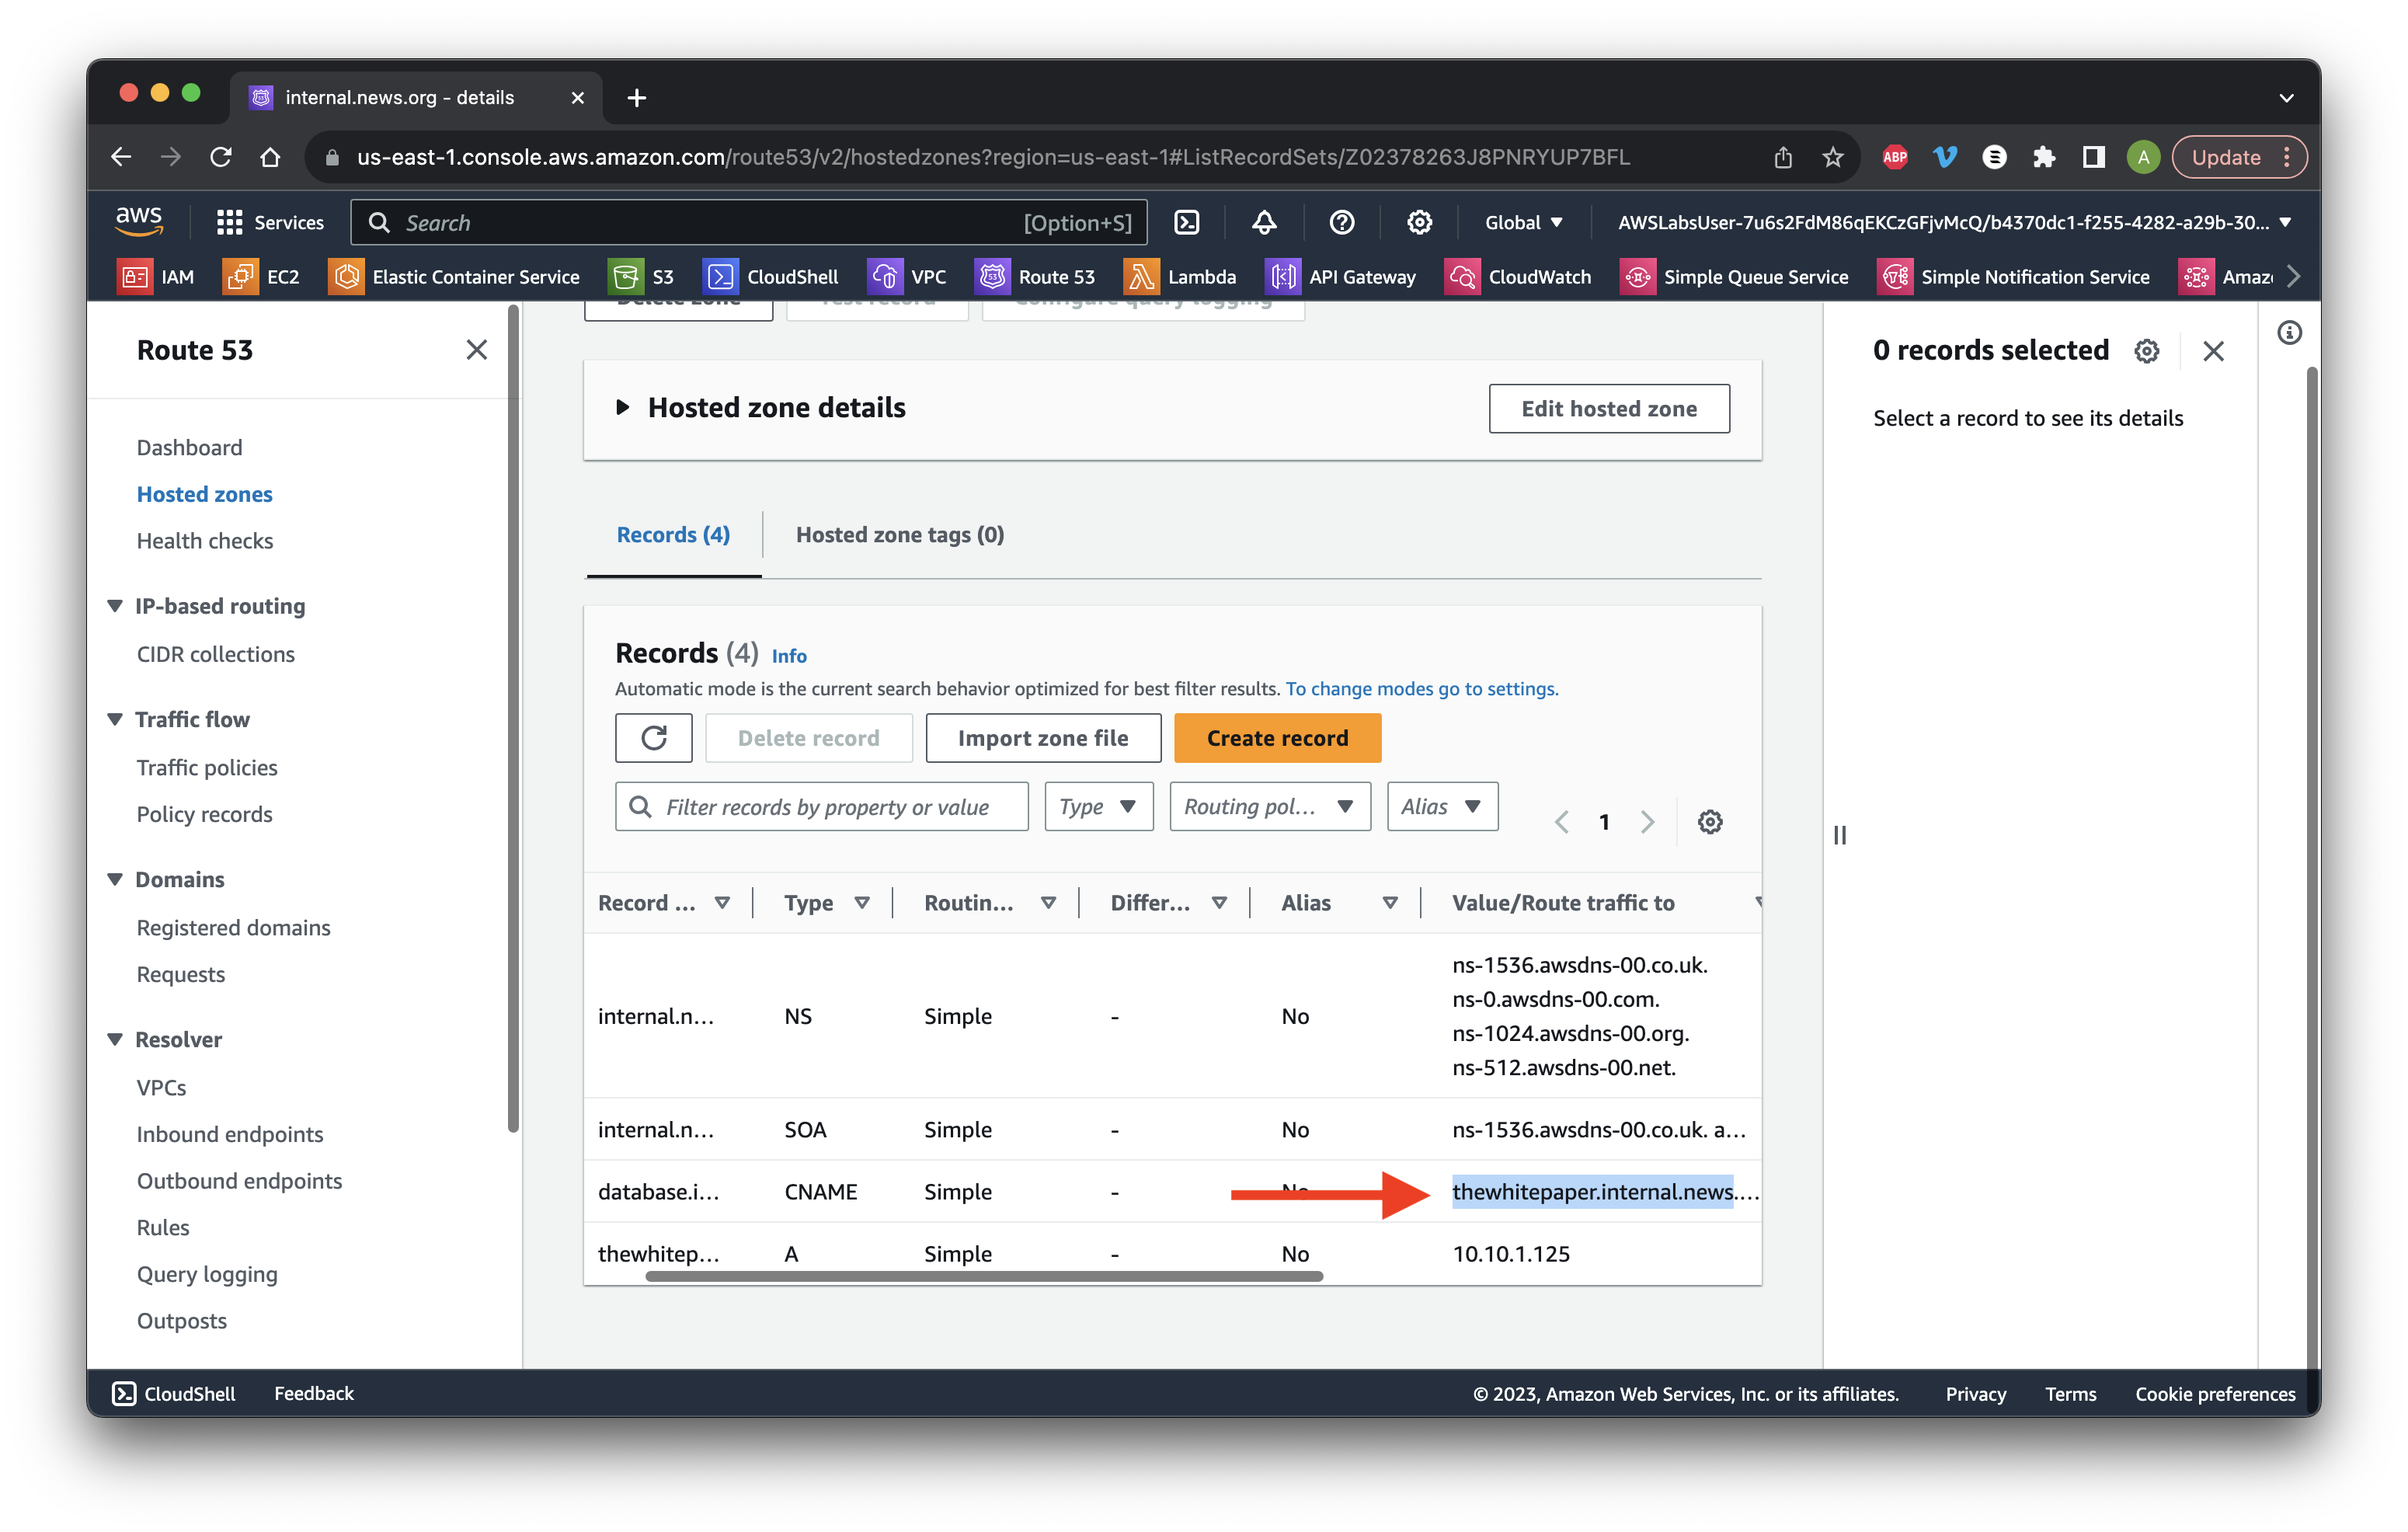Open Cookie preferences in footer
Viewport: 2408px width, 1532px height.
[x=2215, y=1393]
